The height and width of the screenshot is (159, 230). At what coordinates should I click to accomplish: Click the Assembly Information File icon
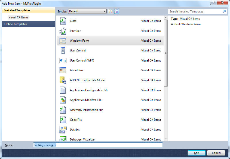63,110
